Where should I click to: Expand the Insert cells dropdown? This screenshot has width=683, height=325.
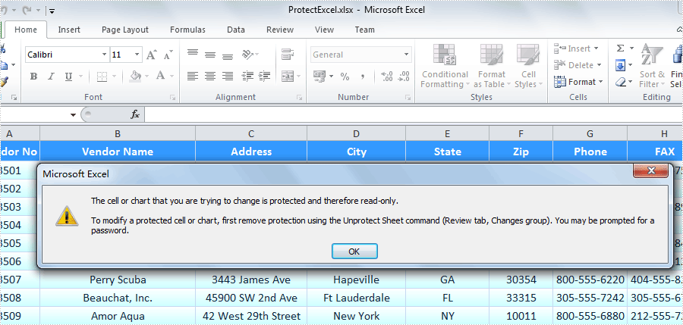click(x=596, y=48)
